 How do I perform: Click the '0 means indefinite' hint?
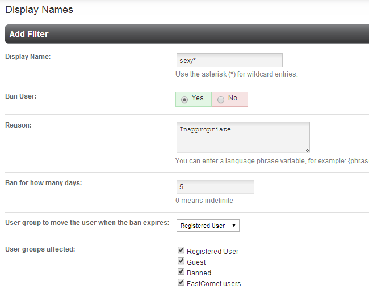pyautogui.click(x=204, y=201)
